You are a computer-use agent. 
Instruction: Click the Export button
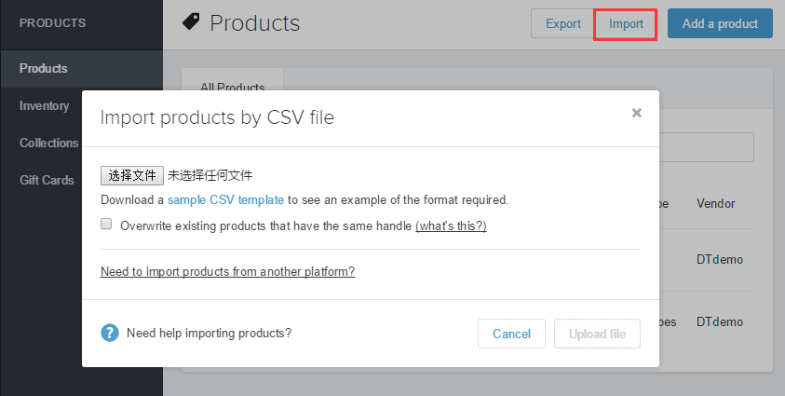(562, 23)
